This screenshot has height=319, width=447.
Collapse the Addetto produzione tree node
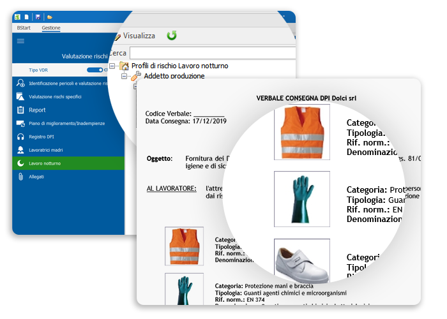pos(125,76)
